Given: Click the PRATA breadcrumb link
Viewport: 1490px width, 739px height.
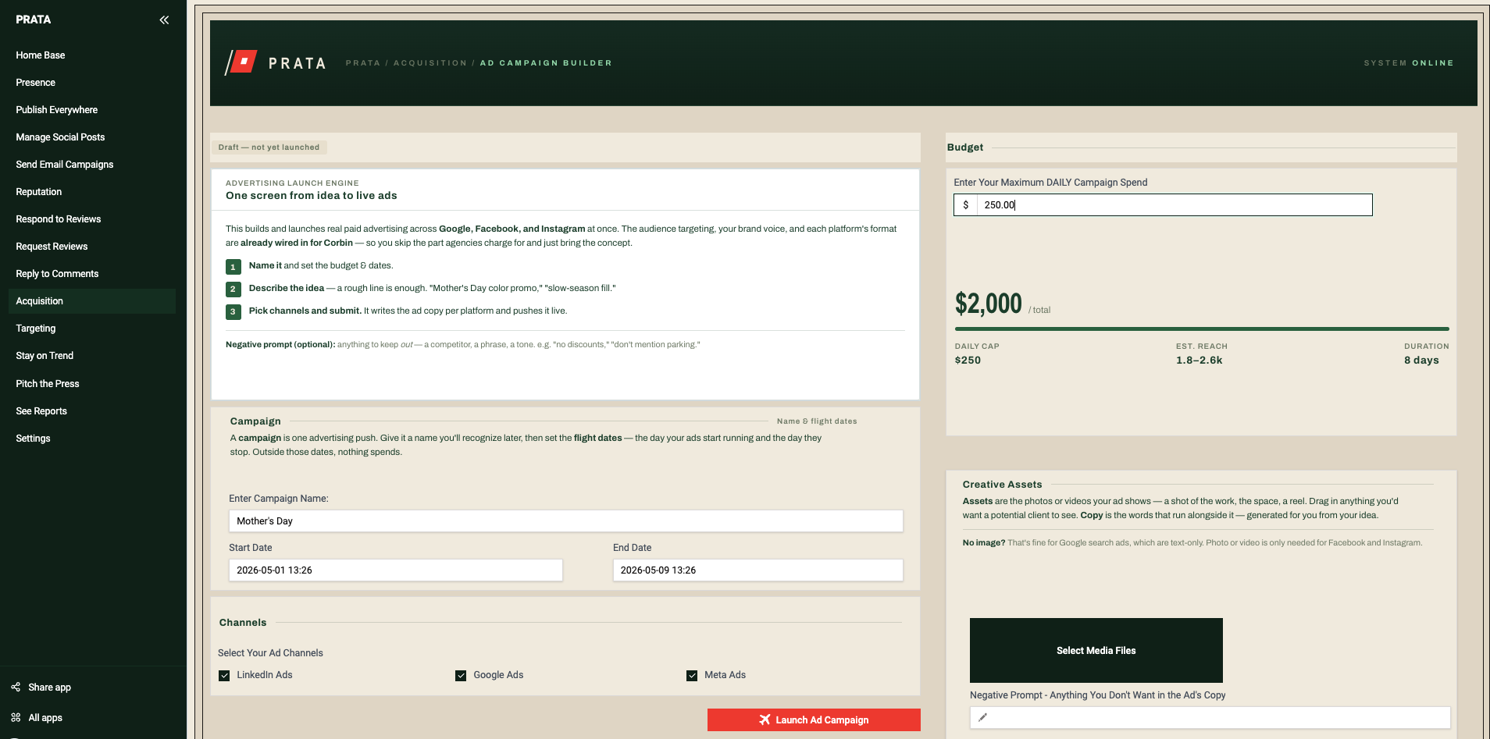Looking at the screenshot, I should point(363,63).
